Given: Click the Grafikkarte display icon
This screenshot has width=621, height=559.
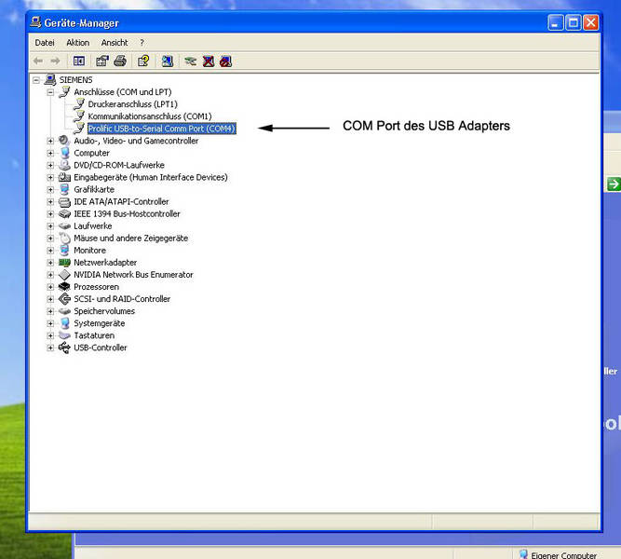Looking at the screenshot, I should coord(64,189).
